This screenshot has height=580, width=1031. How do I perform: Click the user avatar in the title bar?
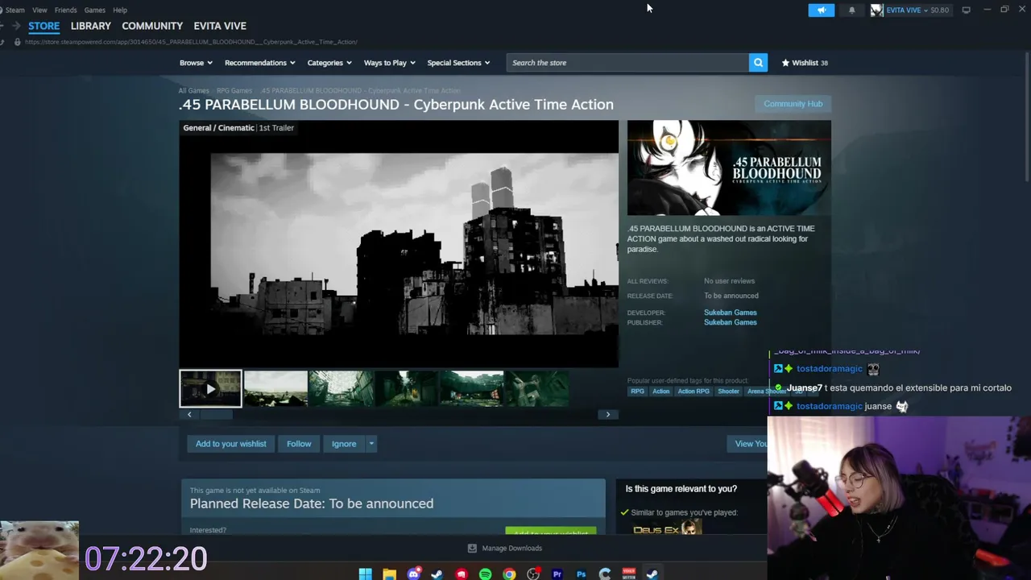[x=876, y=10]
